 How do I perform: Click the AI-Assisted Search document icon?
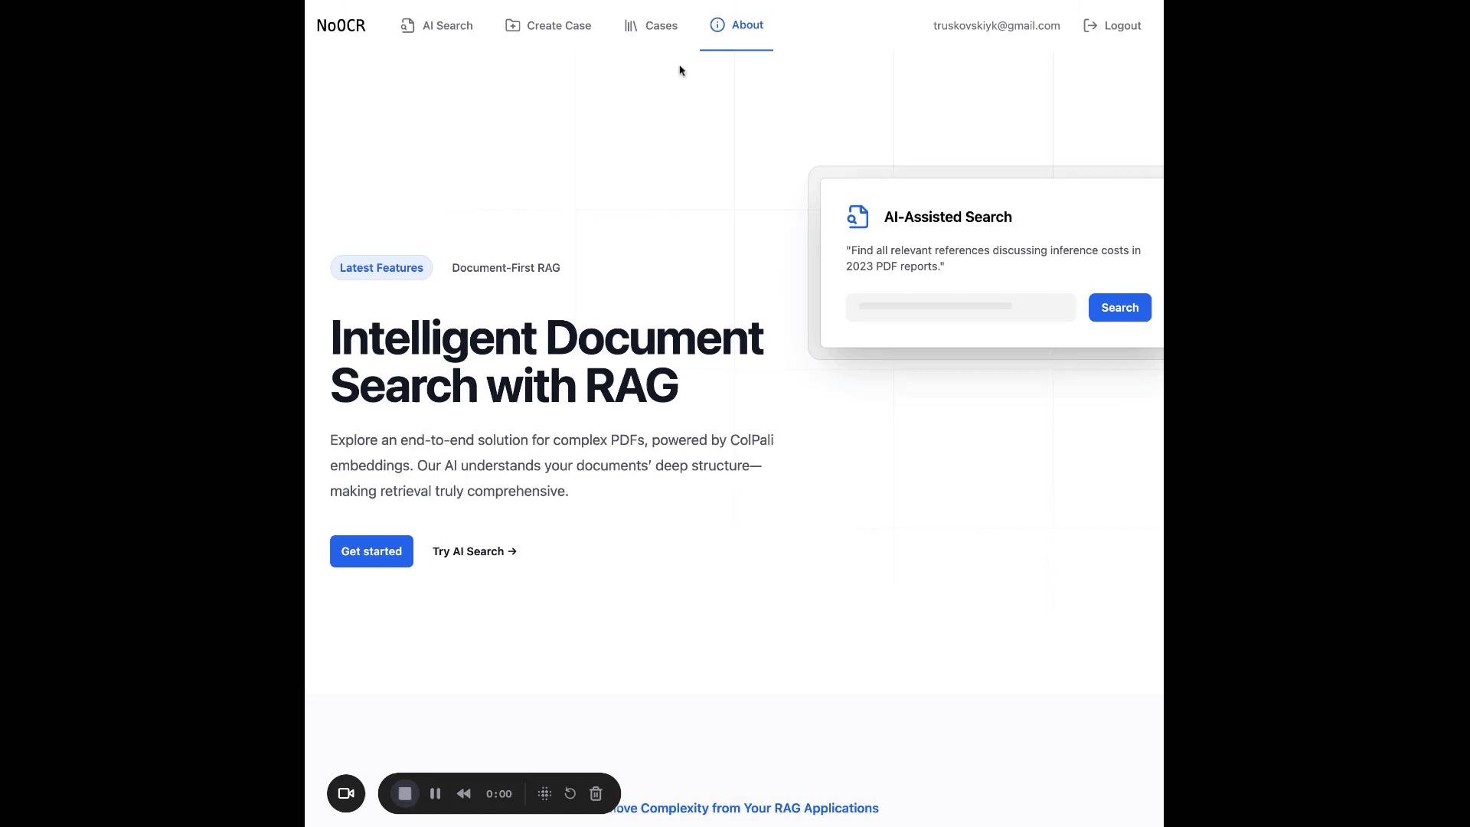pyautogui.click(x=857, y=217)
